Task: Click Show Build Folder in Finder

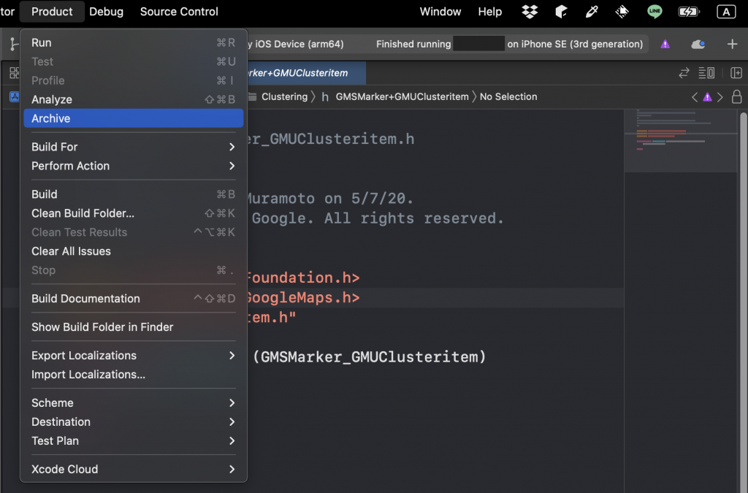Action: point(102,327)
